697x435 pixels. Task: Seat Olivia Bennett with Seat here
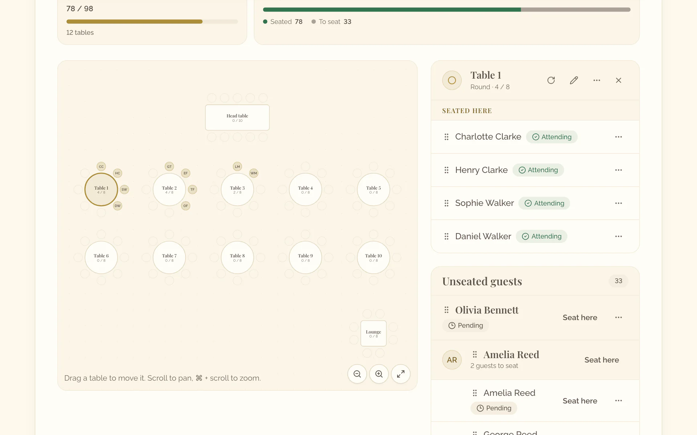(x=580, y=318)
